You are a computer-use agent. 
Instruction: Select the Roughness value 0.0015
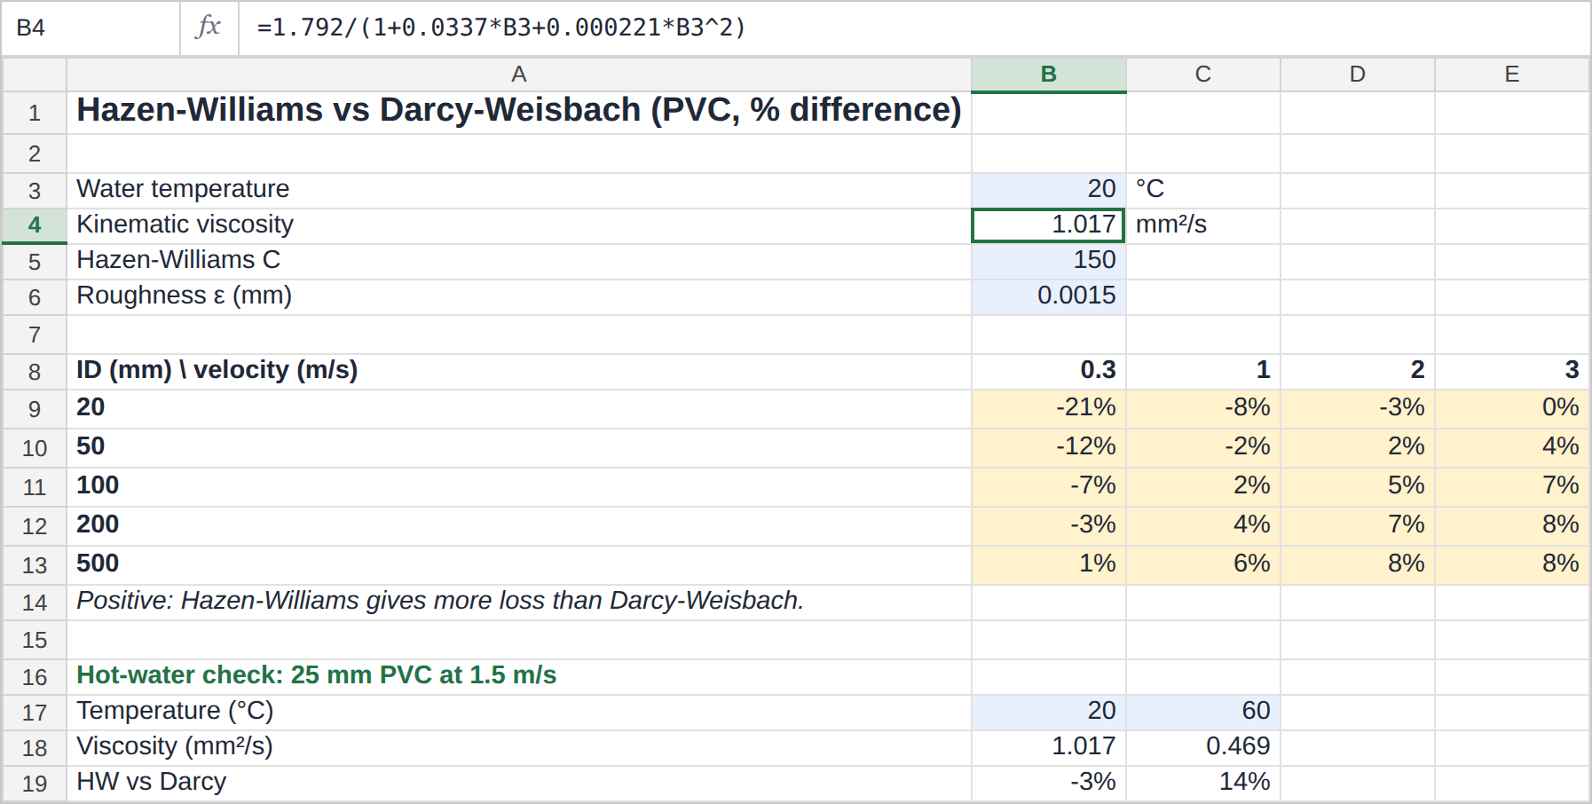(1049, 297)
